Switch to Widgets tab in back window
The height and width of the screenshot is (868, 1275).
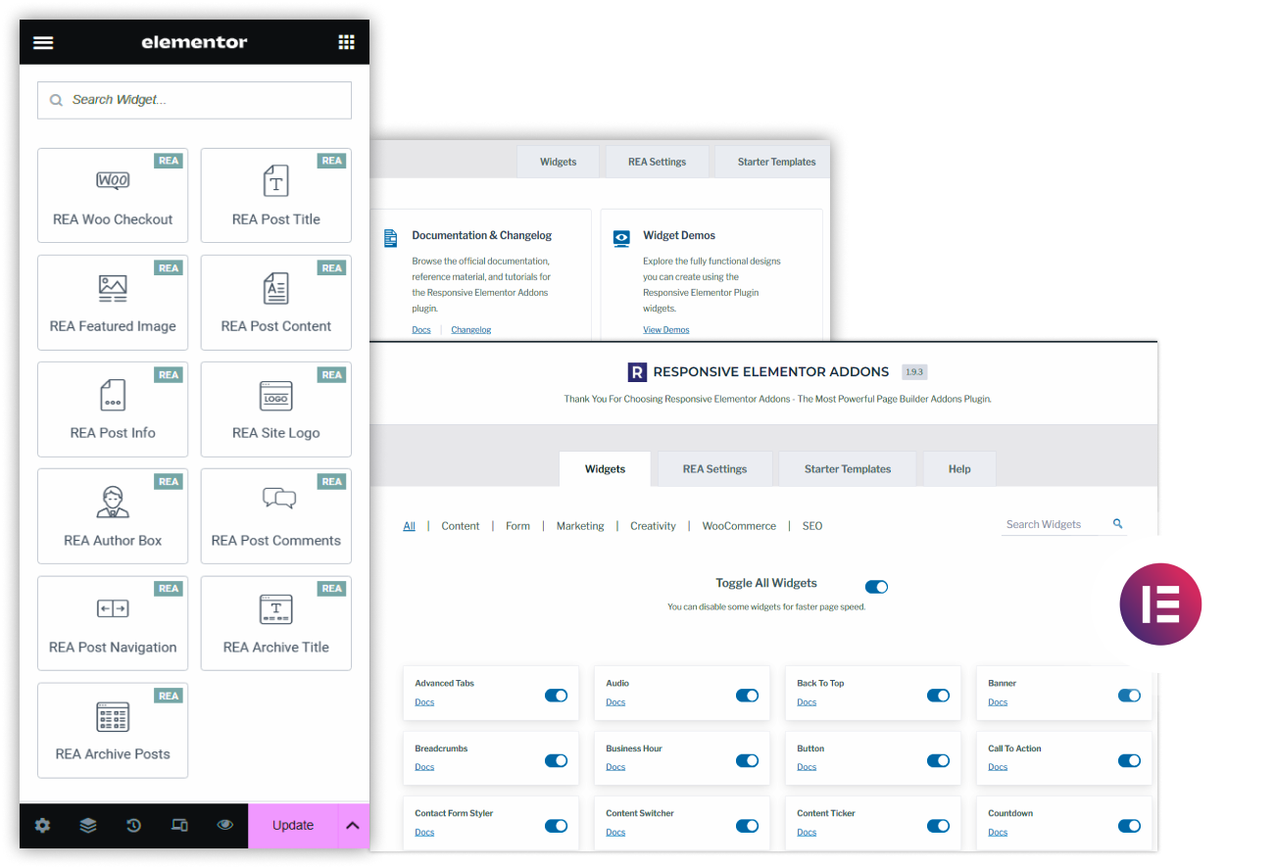point(558,162)
